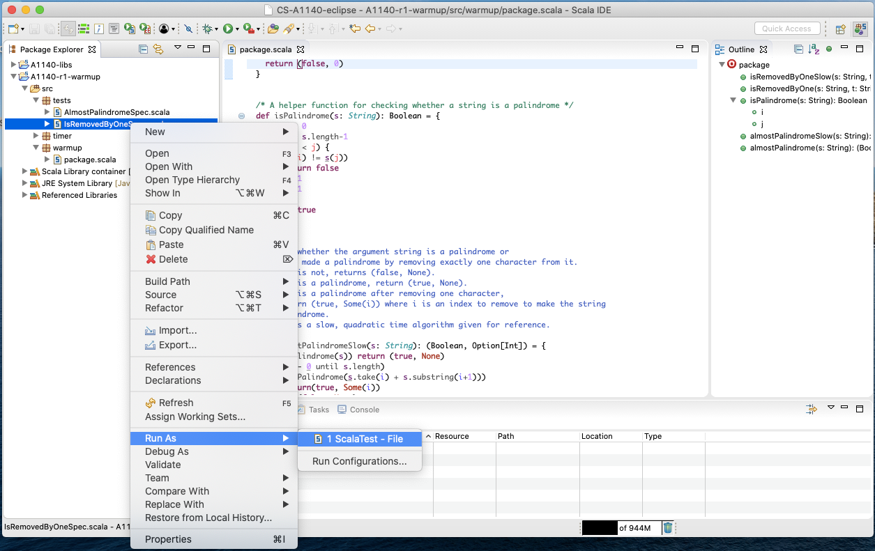Collapse the tests package in tree
This screenshot has width=875, height=551.
click(36, 100)
